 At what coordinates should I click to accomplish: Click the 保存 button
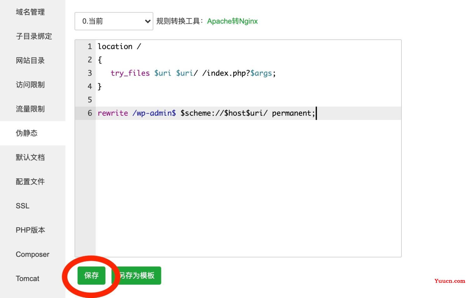[91, 275]
